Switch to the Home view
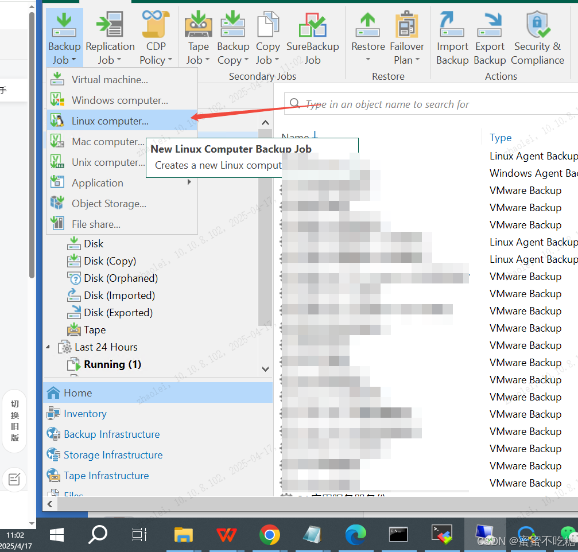Screen dimensions: 578x552 tap(158, 393)
